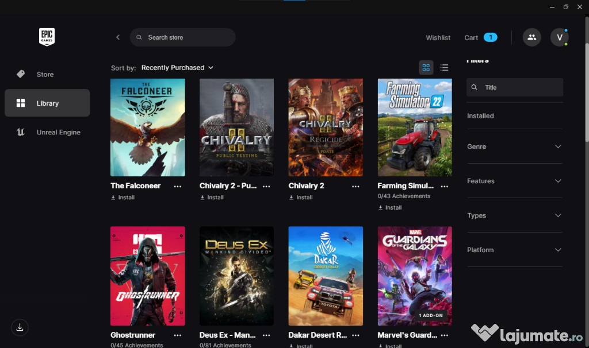Open options menu for Deus Ex - Man...
This screenshot has height=348, width=589.
(266, 335)
